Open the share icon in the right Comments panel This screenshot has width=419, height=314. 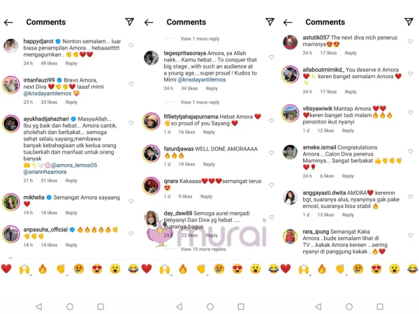pos(409,22)
